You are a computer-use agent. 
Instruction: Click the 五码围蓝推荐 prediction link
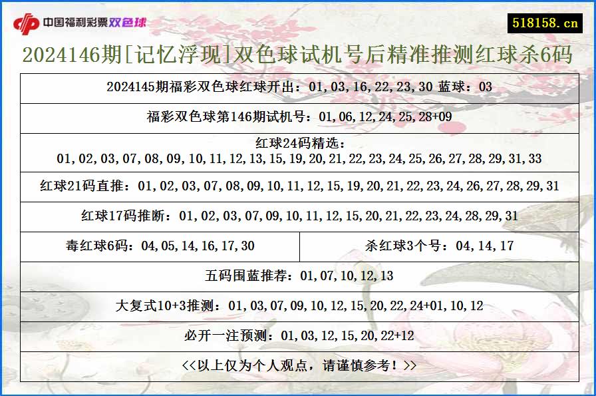298,273
